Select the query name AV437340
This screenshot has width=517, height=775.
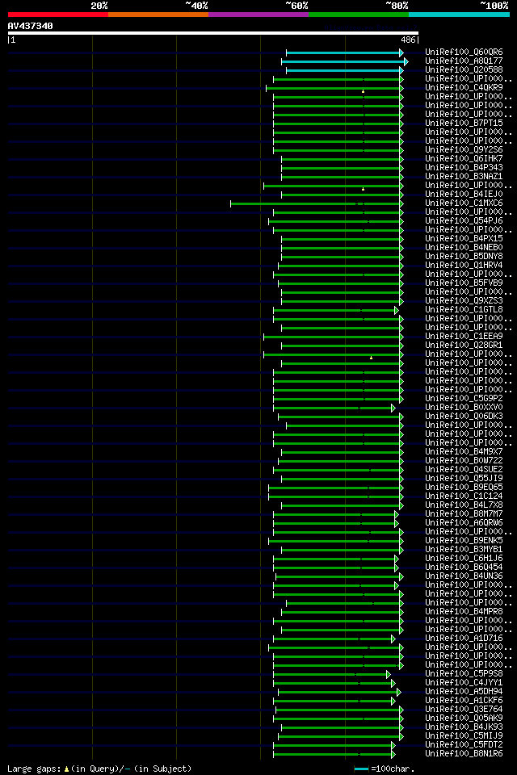tap(30, 26)
